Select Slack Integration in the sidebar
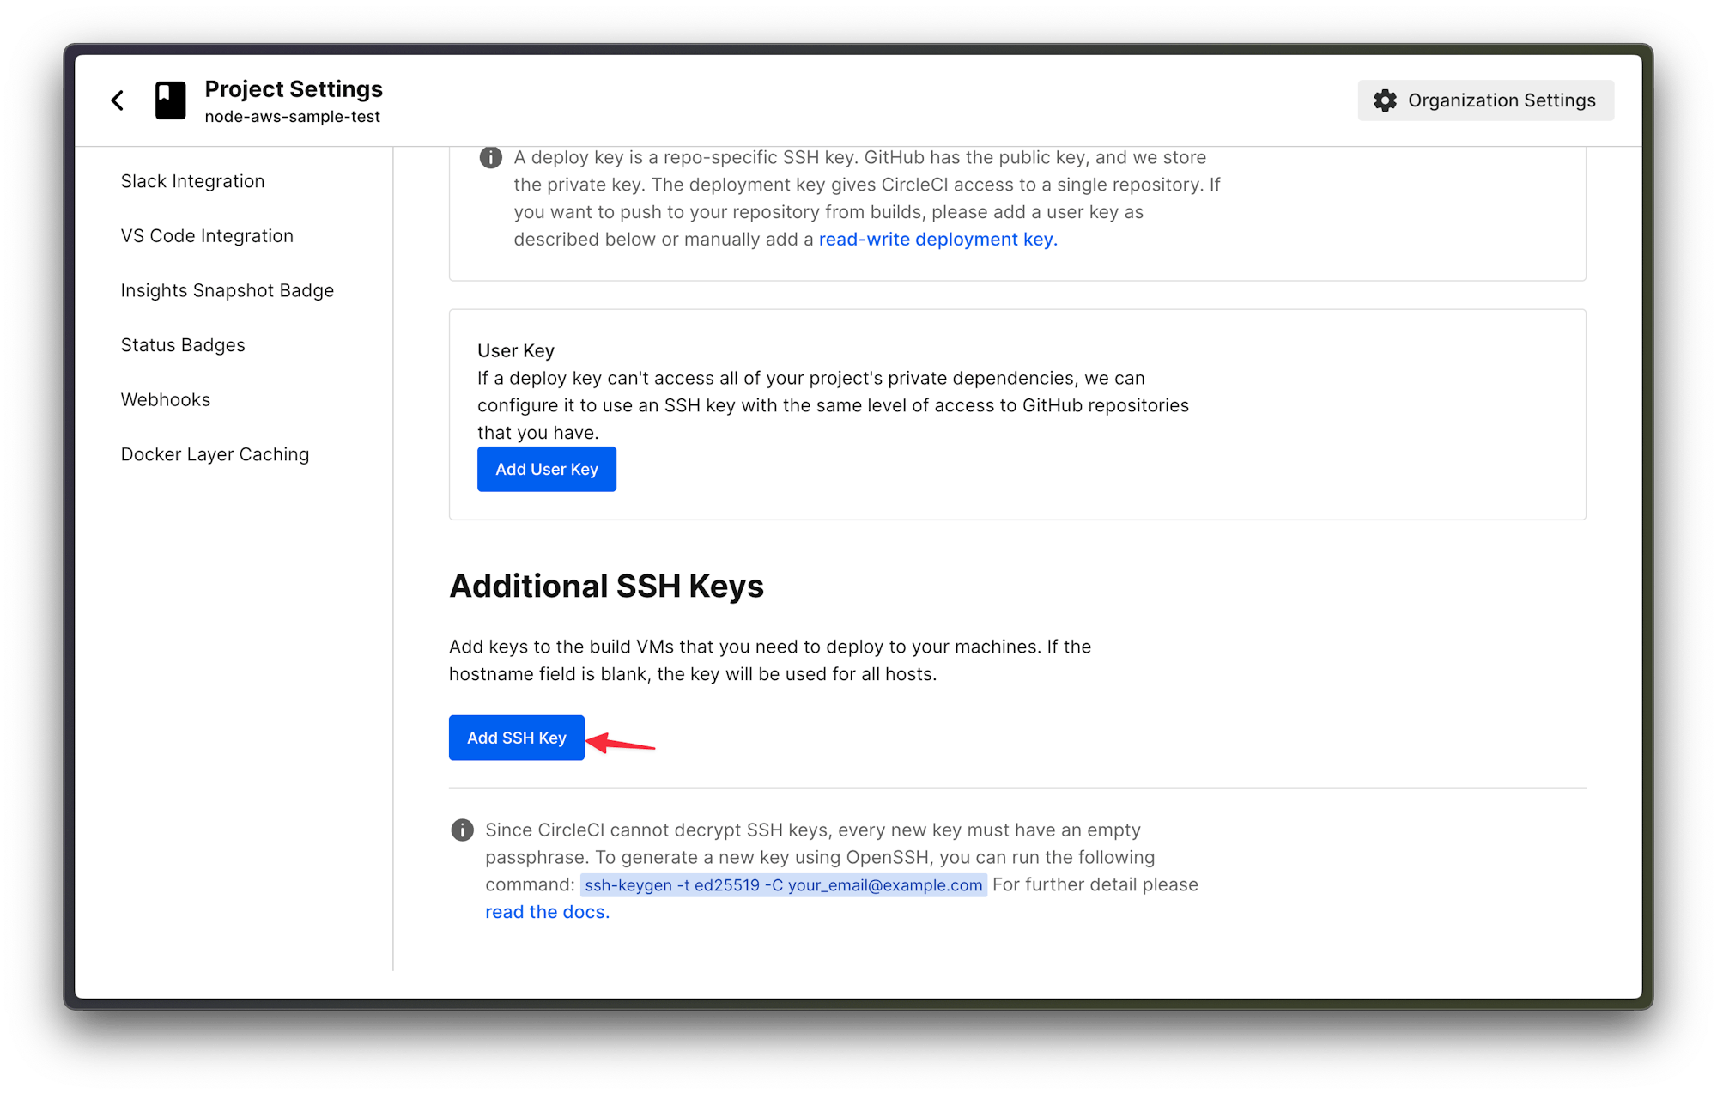The image size is (1717, 1094). pyautogui.click(x=192, y=181)
